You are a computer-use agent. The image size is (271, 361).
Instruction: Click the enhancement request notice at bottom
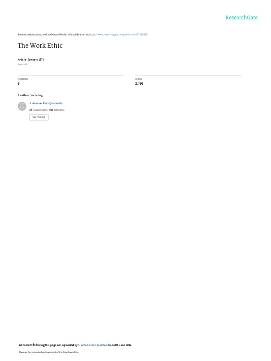pos(49,352)
